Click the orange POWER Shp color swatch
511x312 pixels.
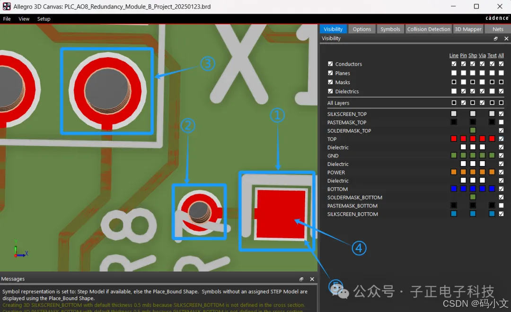tap(473, 172)
